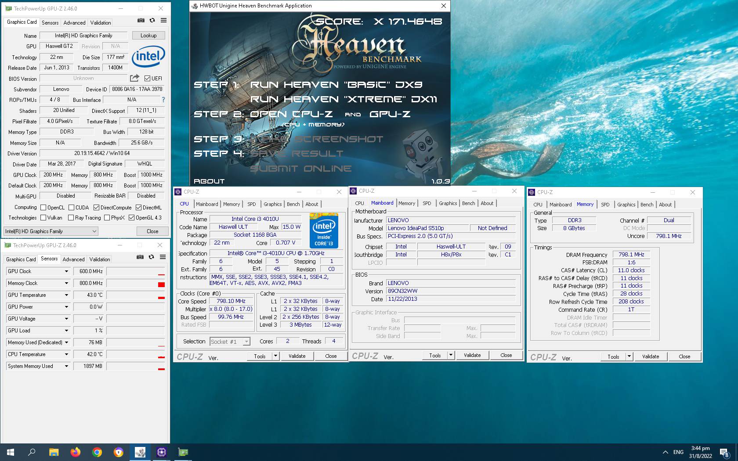The image size is (738, 461).
Task: Click HWBOT Heaven window title icon
Action: 195,6
